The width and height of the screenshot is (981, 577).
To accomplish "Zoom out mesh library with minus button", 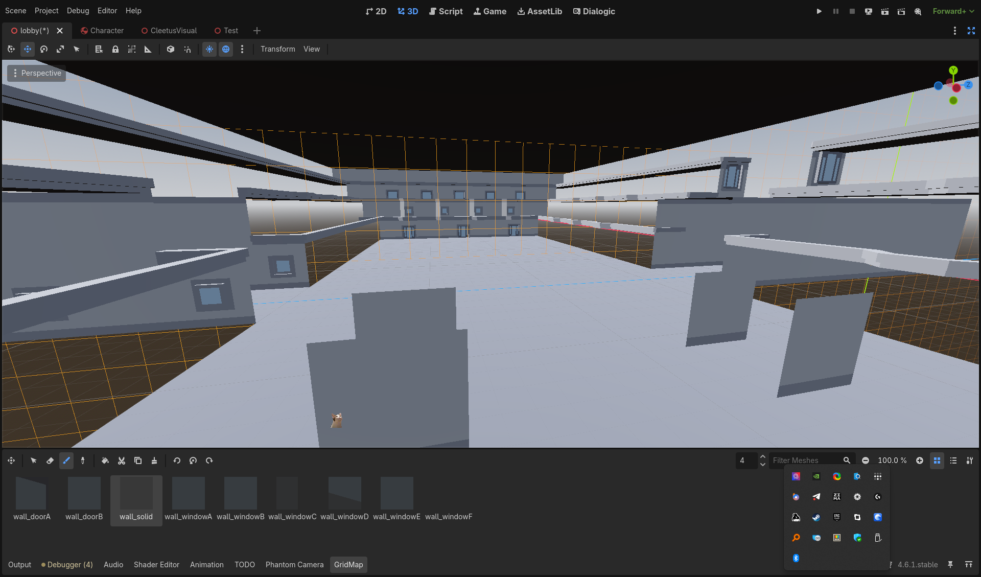I will [866, 460].
